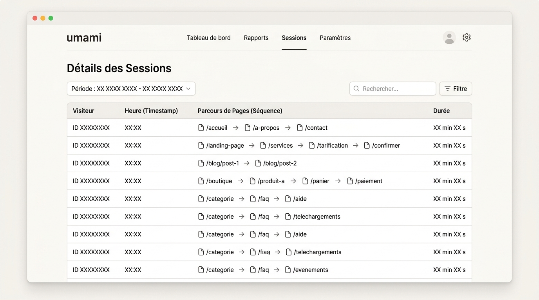Click the page icon beside /boutique

pyautogui.click(x=201, y=181)
